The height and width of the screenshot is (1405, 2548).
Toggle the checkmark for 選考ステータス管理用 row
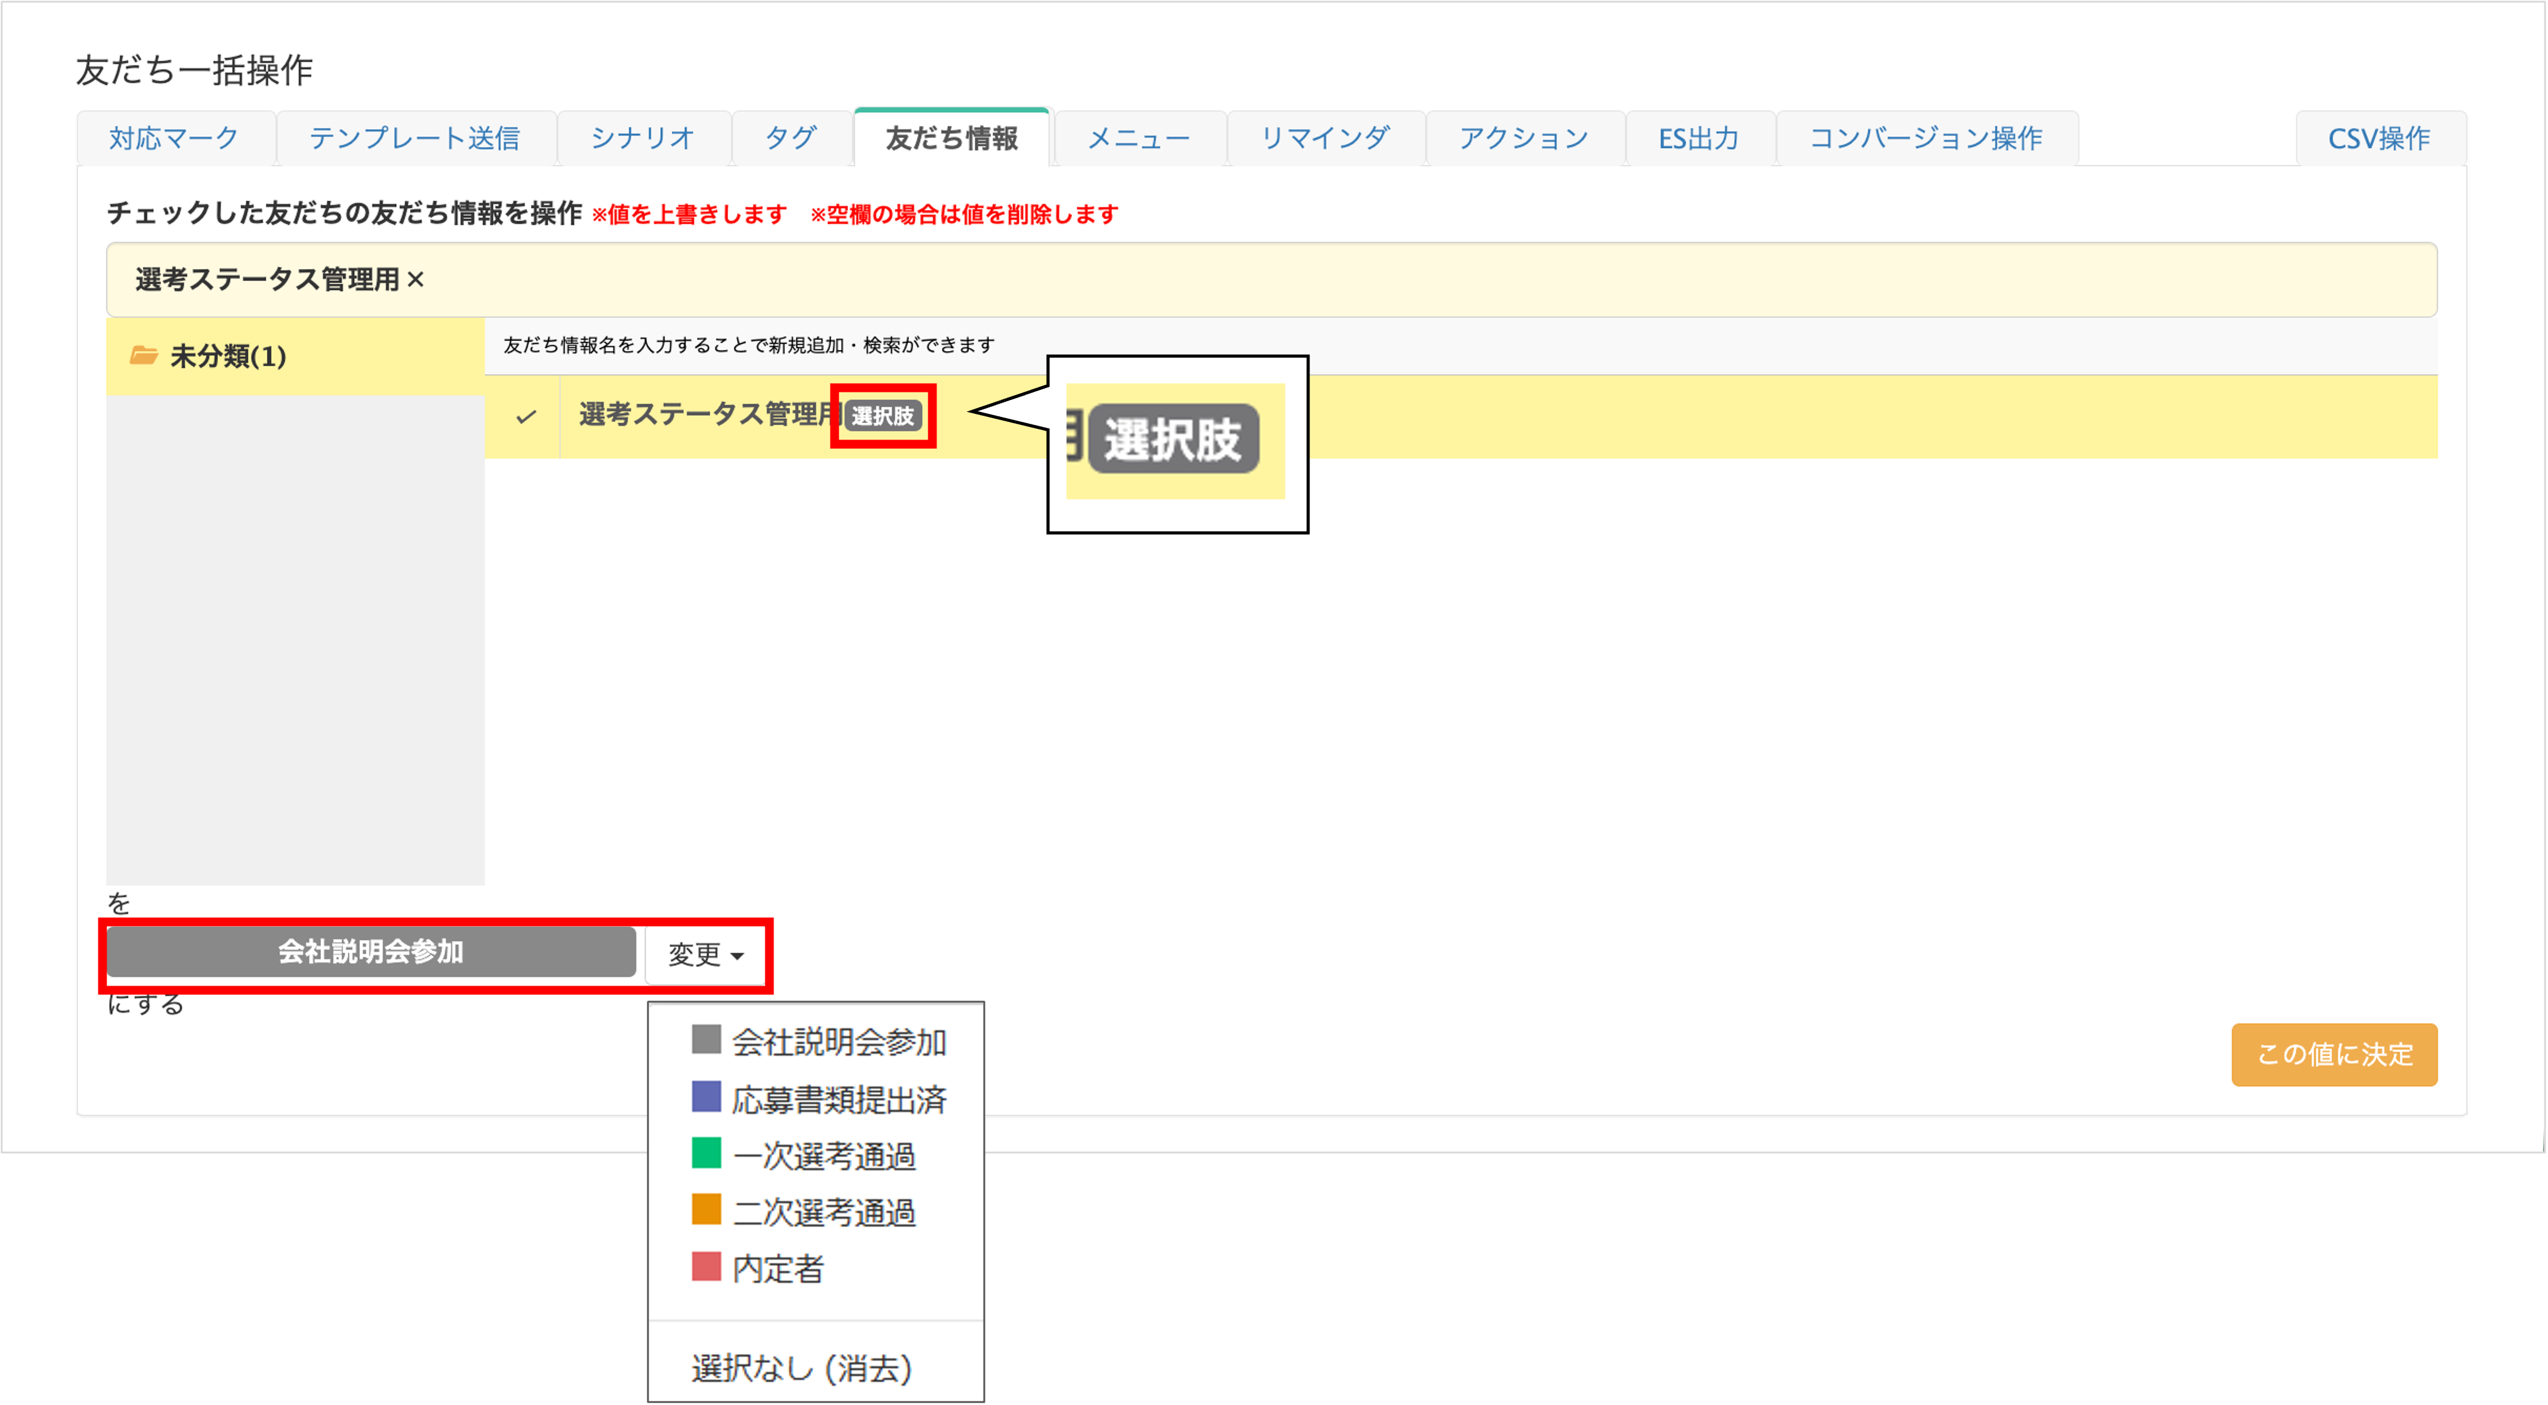point(525,416)
